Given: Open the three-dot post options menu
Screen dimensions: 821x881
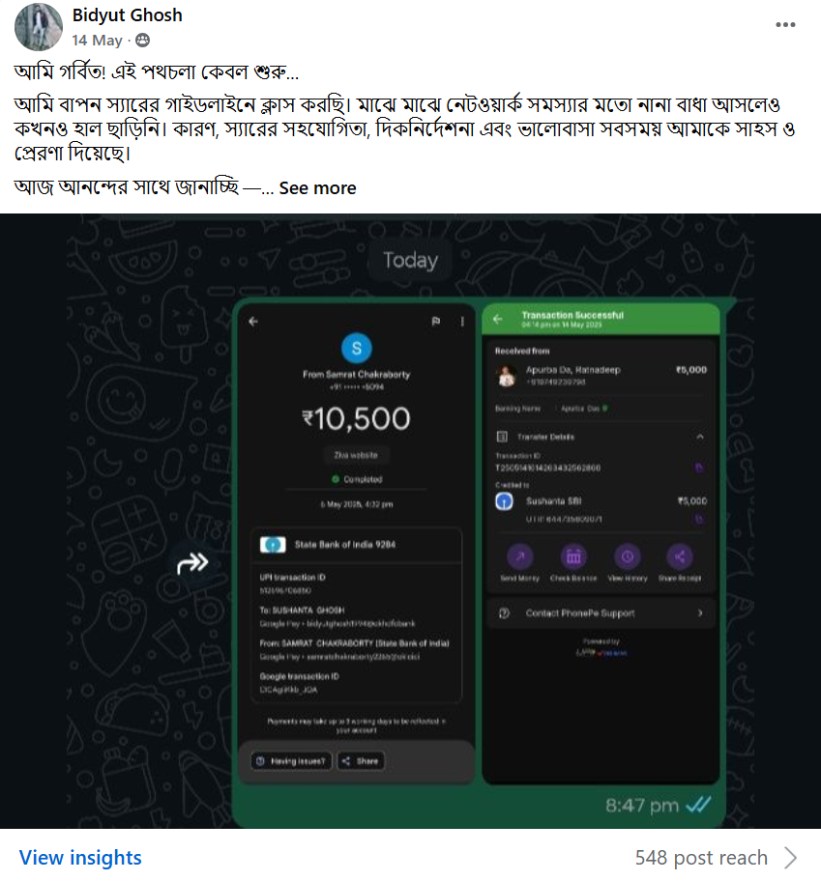Looking at the screenshot, I should tap(785, 25).
